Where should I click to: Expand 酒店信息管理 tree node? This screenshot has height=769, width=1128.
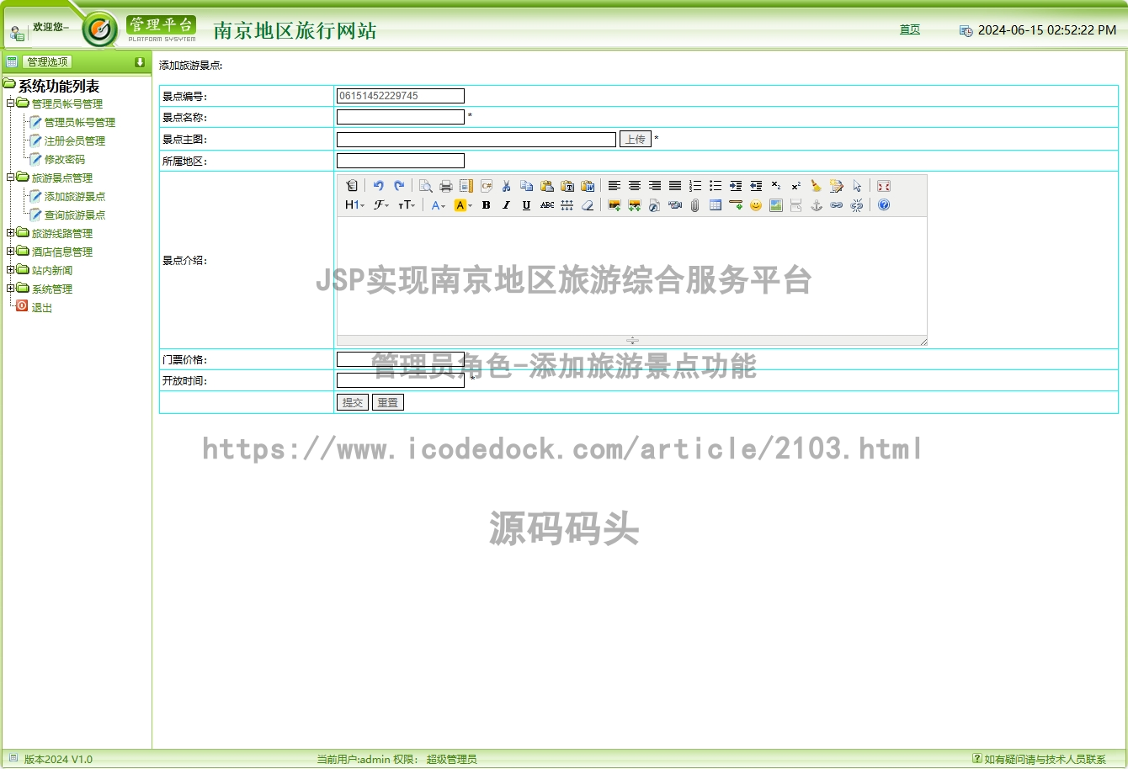[10, 252]
